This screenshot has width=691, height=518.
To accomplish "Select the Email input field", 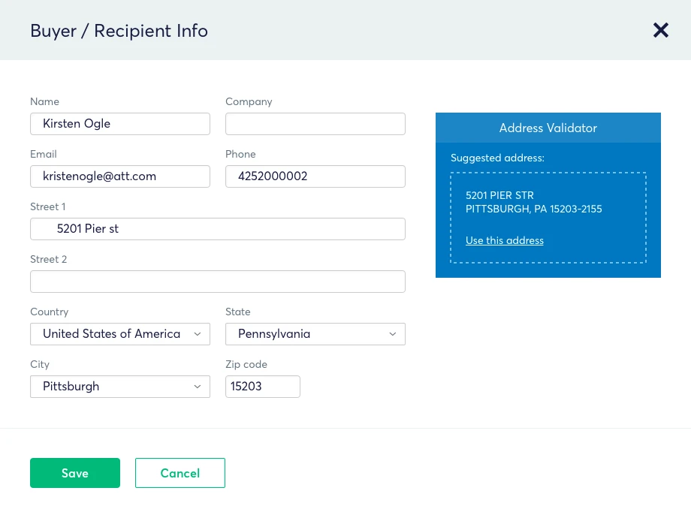I will [x=120, y=176].
